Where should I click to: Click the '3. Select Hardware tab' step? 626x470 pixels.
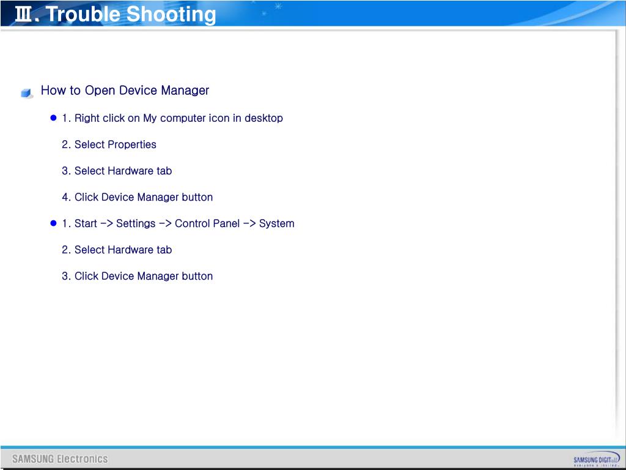117,171
